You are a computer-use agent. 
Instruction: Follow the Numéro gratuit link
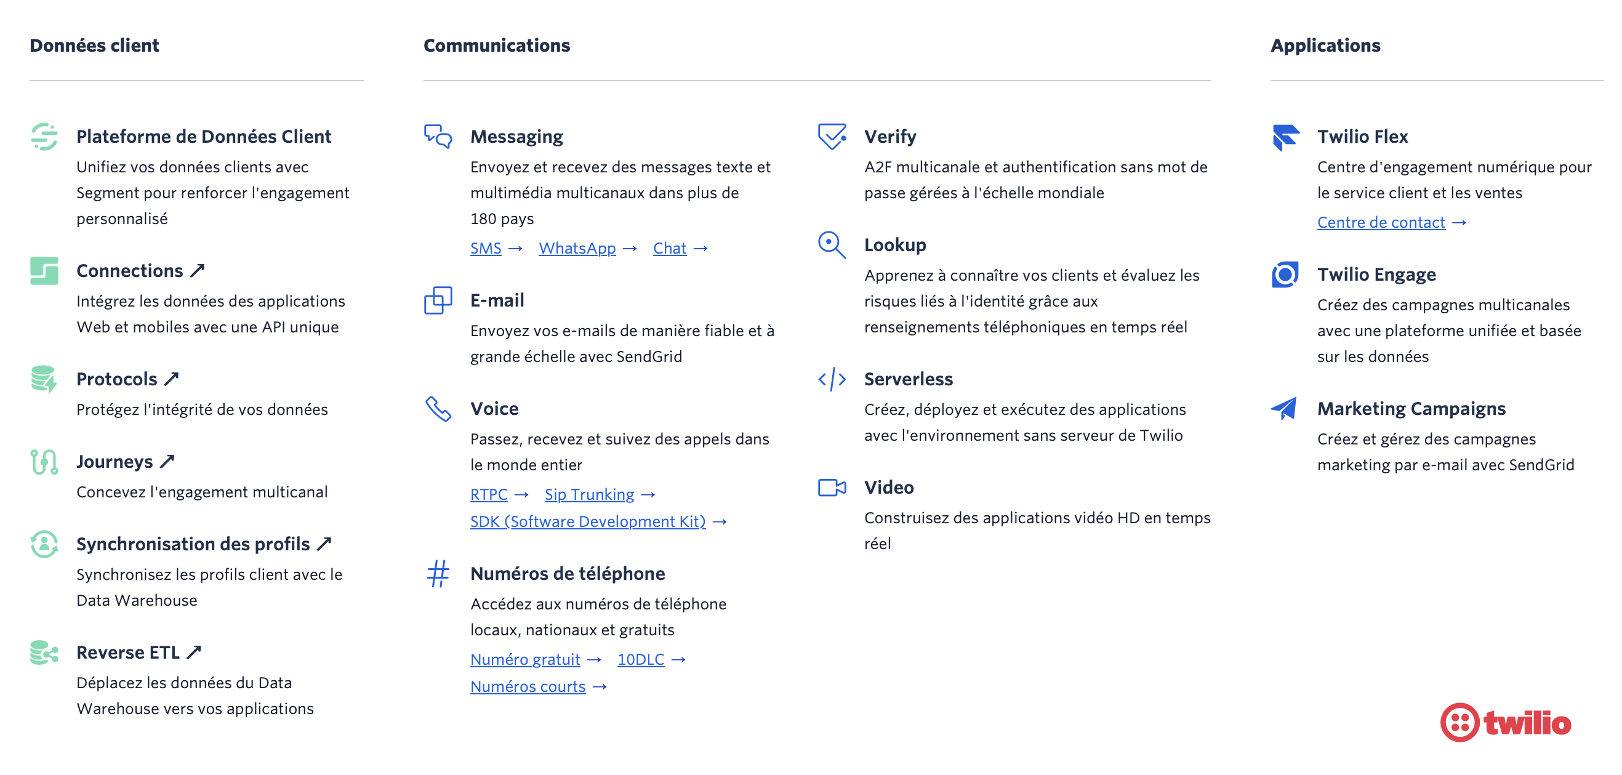pyautogui.click(x=525, y=660)
